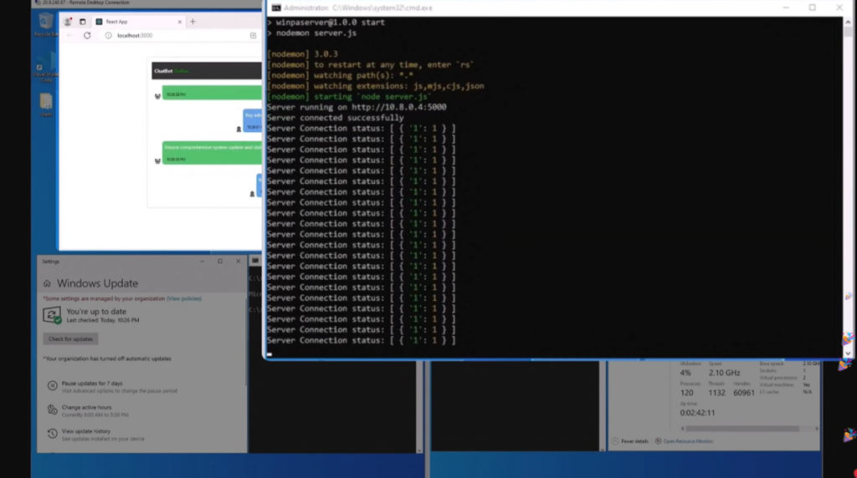Viewport: 857px width, 478px height.
Task: Click Settings home icon beside Windows Update
Action: tap(48, 283)
